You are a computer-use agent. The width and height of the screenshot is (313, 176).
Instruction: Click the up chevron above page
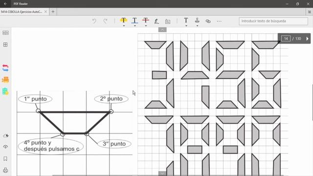pos(162,30)
